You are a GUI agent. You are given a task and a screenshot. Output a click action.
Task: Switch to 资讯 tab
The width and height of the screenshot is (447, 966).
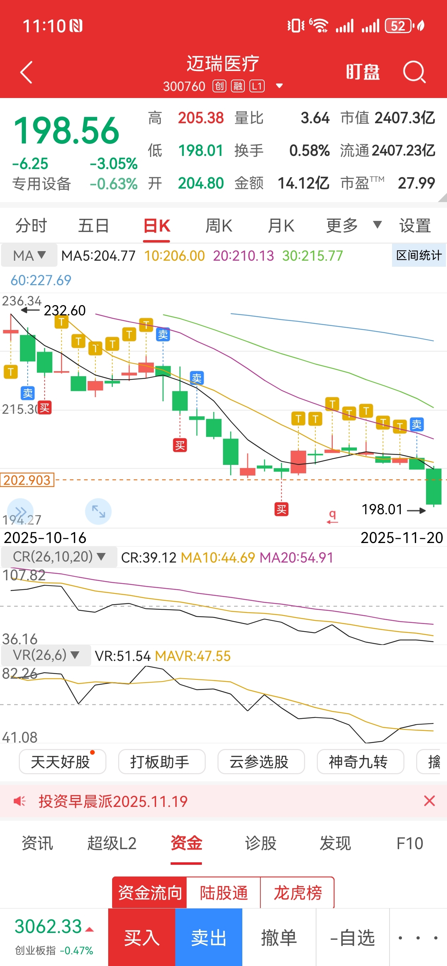pos(37,843)
